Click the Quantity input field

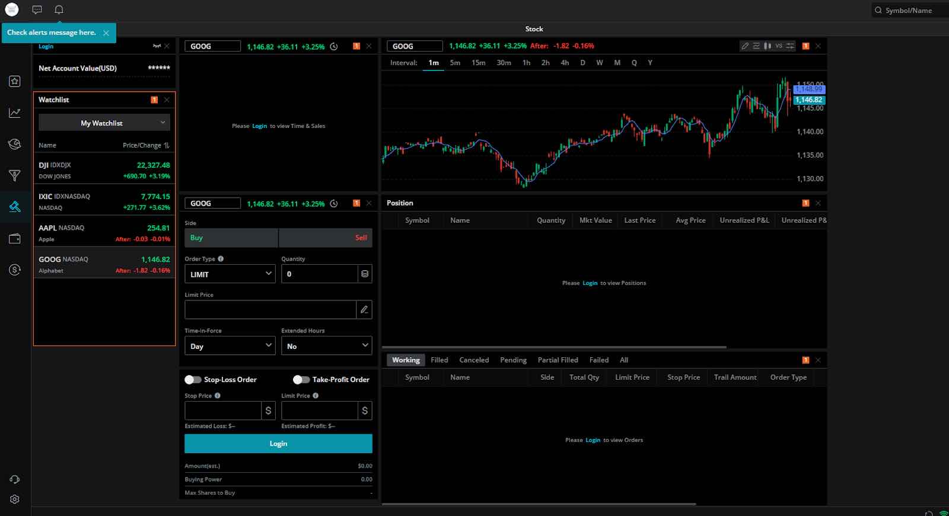(320, 274)
